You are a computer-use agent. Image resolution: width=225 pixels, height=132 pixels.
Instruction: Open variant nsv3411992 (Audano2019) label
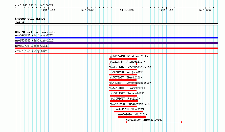tap(127, 93)
